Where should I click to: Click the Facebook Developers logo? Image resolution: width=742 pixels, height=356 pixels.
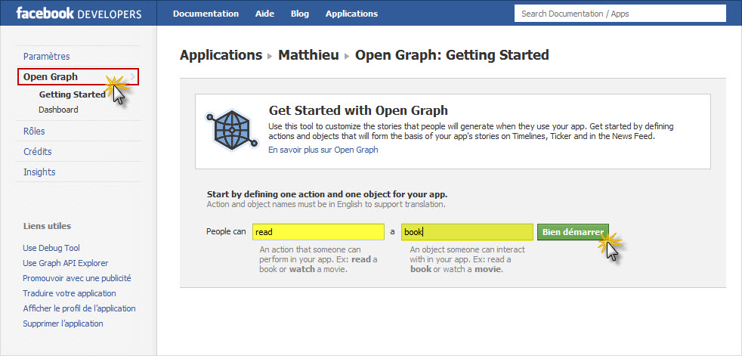click(x=79, y=14)
